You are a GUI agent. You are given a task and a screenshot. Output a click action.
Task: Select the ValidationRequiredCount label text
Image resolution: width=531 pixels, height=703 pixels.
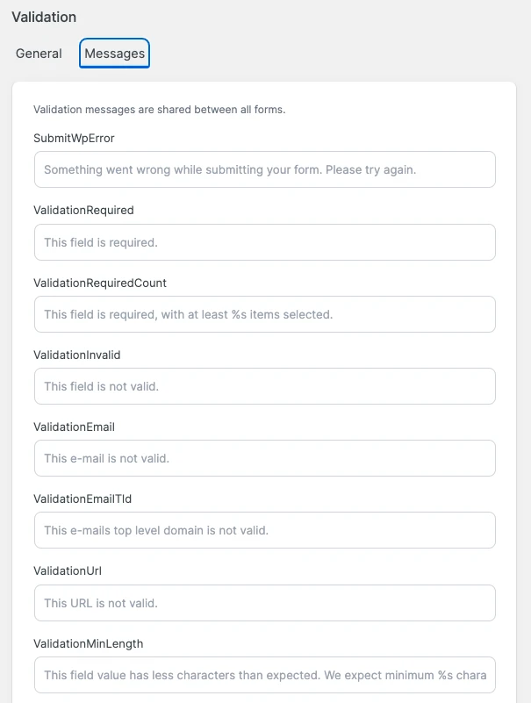(x=100, y=283)
